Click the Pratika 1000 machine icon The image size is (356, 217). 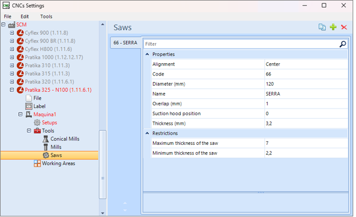click(x=20, y=57)
